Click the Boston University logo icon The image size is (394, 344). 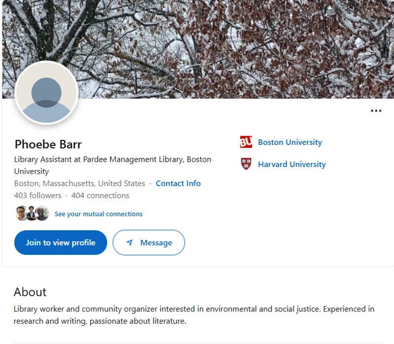click(246, 142)
